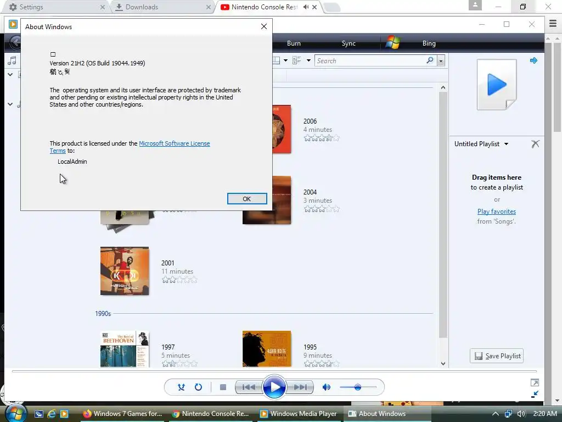Clear the list pane with the X icon
Viewport: 562px width, 422px height.
pos(535,144)
